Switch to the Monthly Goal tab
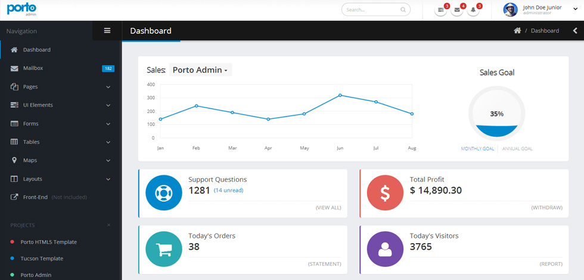This screenshot has width=584, height=280. pos(477,149)
